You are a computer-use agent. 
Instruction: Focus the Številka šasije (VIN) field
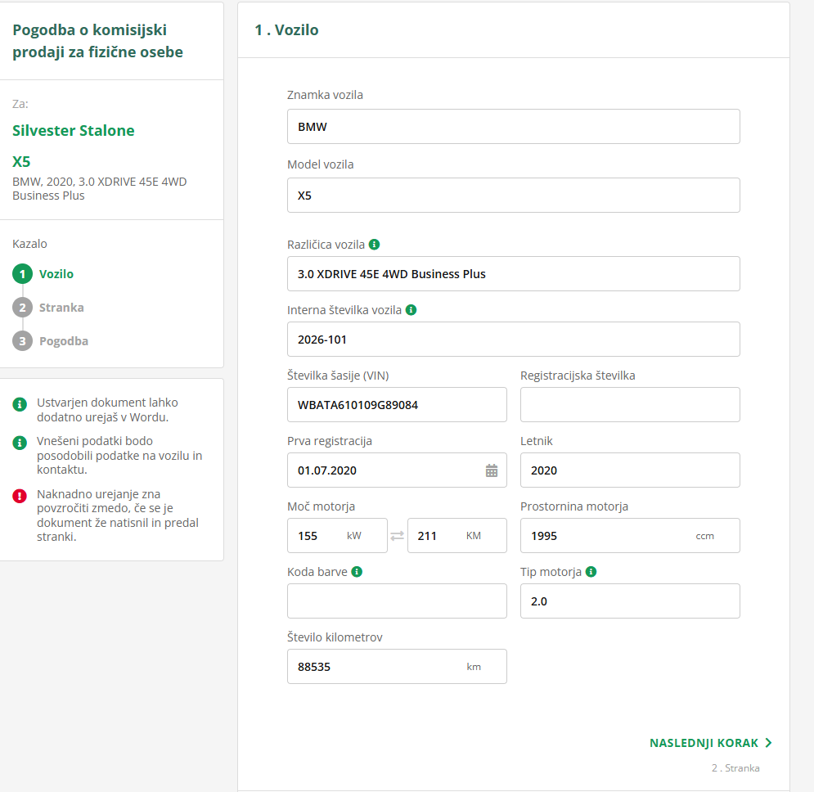click(x=397, y=405)
